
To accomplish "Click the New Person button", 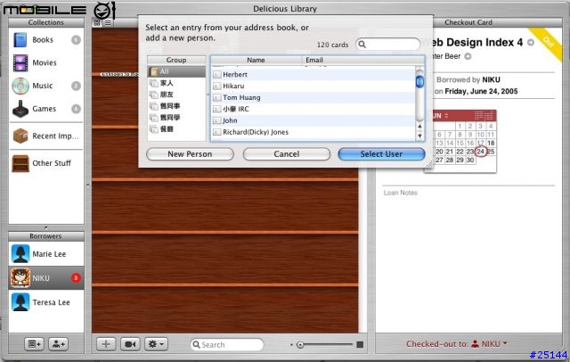I will click(190, 154).
